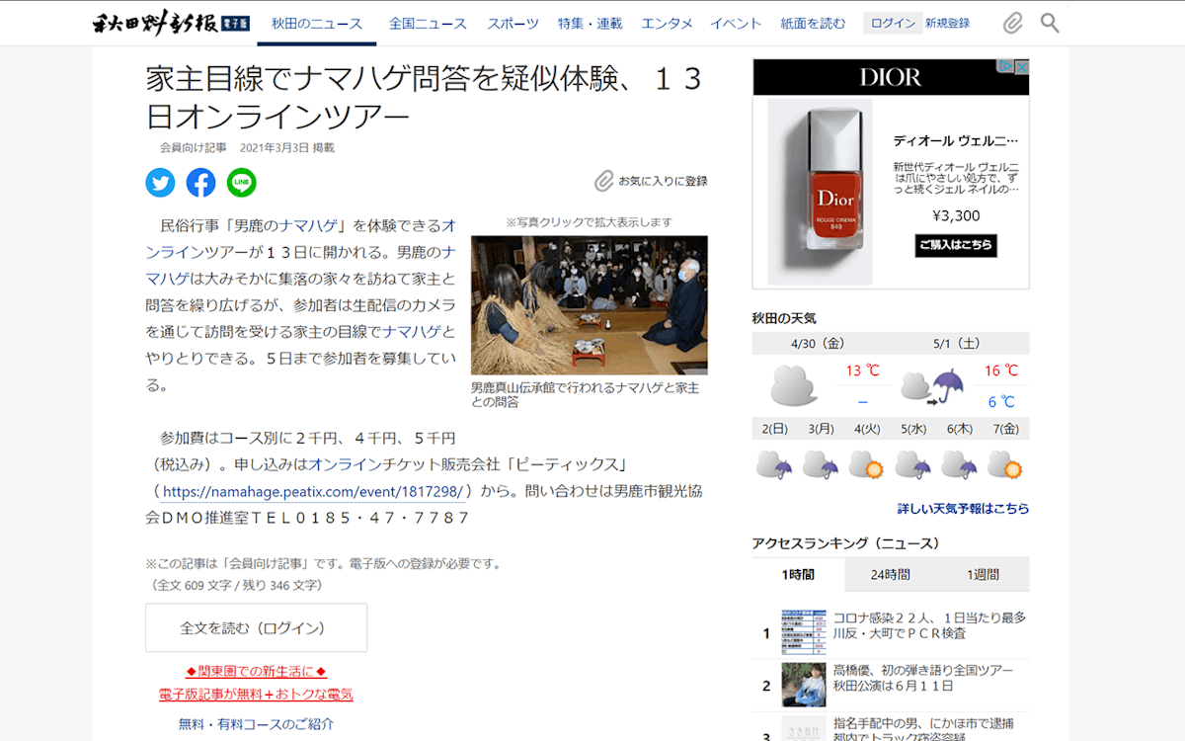The image size is (1185, 741).
Task: Share article via LINE icon
Action: point(241,183)
